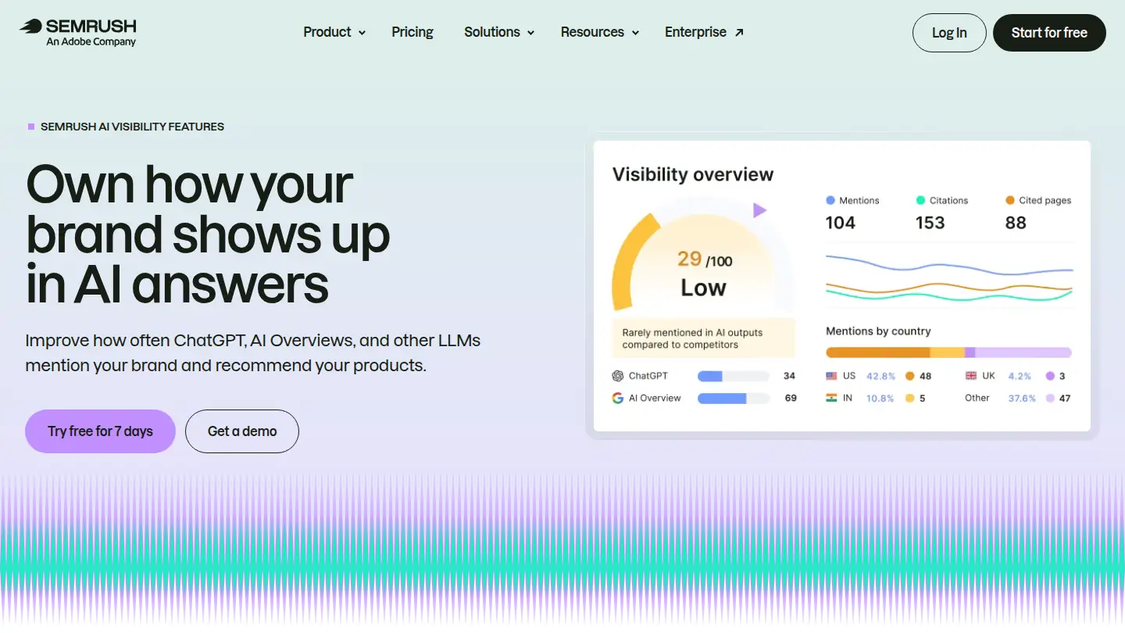The image size is (1125, 633).
Task: Click the Citations value 153
Action: pos(930,223)
